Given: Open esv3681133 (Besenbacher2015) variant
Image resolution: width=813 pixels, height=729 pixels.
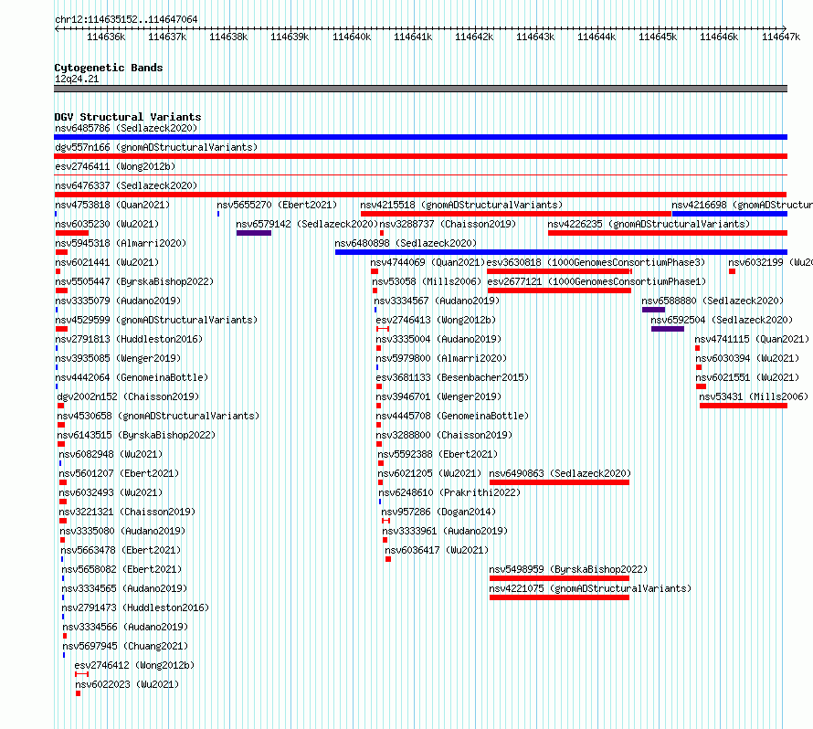Looking at the screenshot, I should pos(452,377).
